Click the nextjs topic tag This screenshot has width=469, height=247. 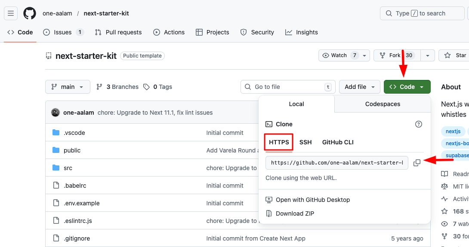[x=453, y=131]
